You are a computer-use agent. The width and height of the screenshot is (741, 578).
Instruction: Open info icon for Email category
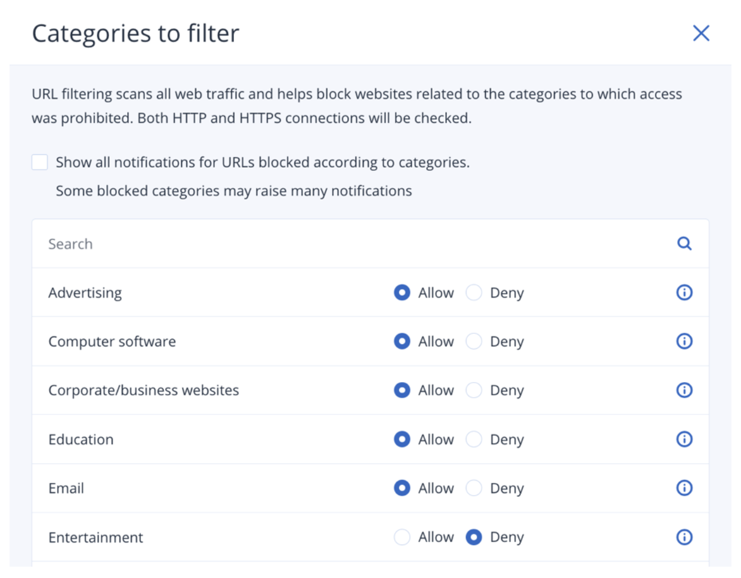[684, 488]
